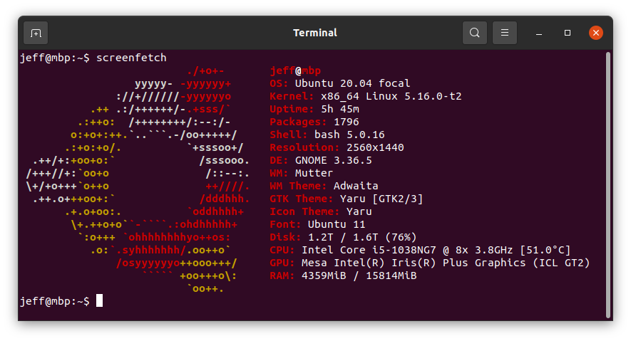Click the Disk usage 1.2T / 1.6T (76%)
The image size is (631, 341).
pyautogui.click(x=362, y=237)
